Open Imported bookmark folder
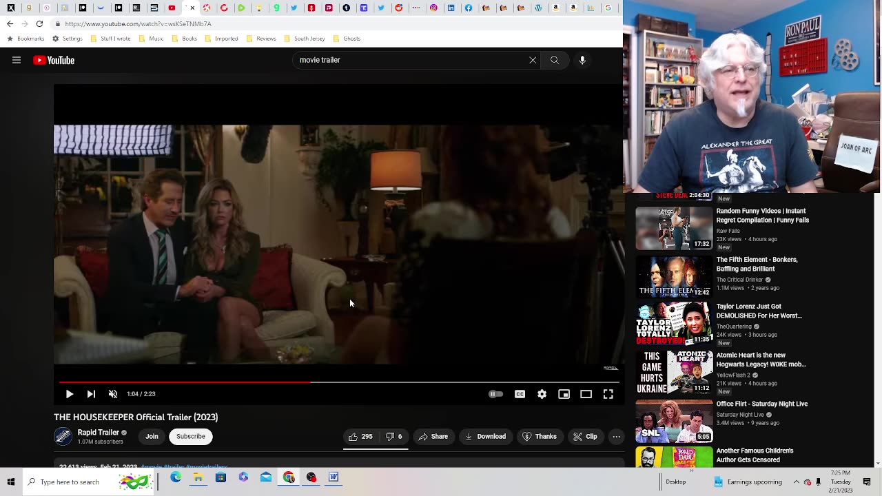 point(221,39)
